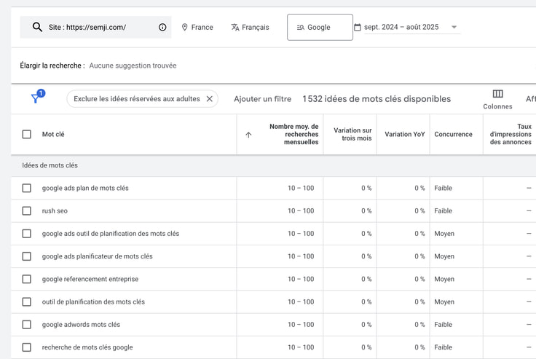Sort by Nombre moy. de recherches mensuelles
Screen dimensions: 536x359
(x=294, y=134)
